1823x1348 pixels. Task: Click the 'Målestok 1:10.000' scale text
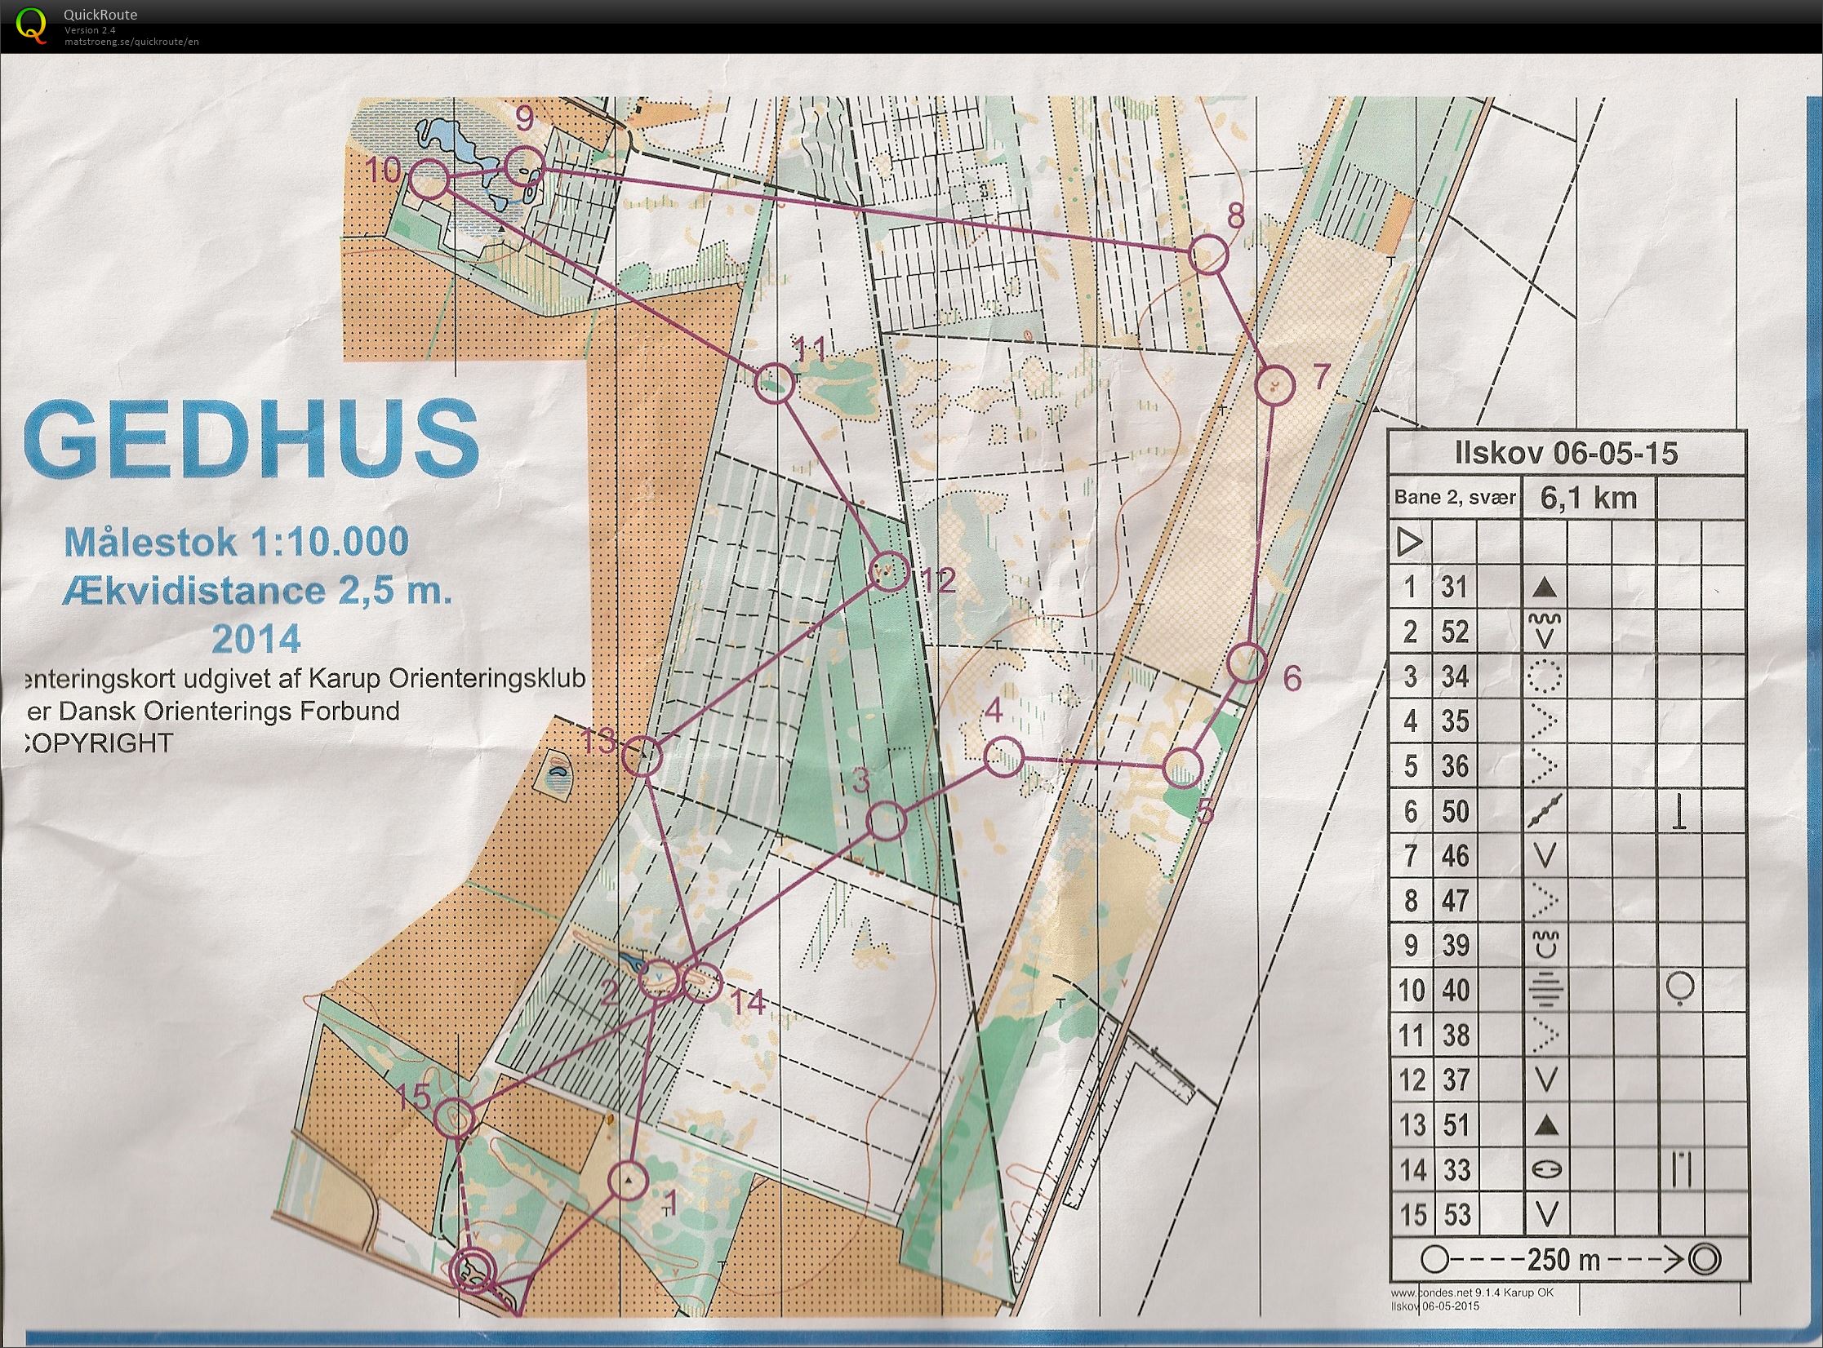click(237, 542)
